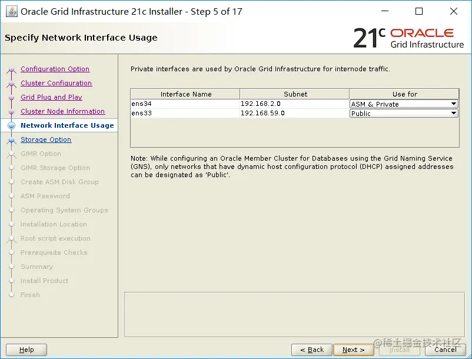Screen dimensions: 472x359
Task: Click the Subnet column header
Action: [x=295, y=94]
